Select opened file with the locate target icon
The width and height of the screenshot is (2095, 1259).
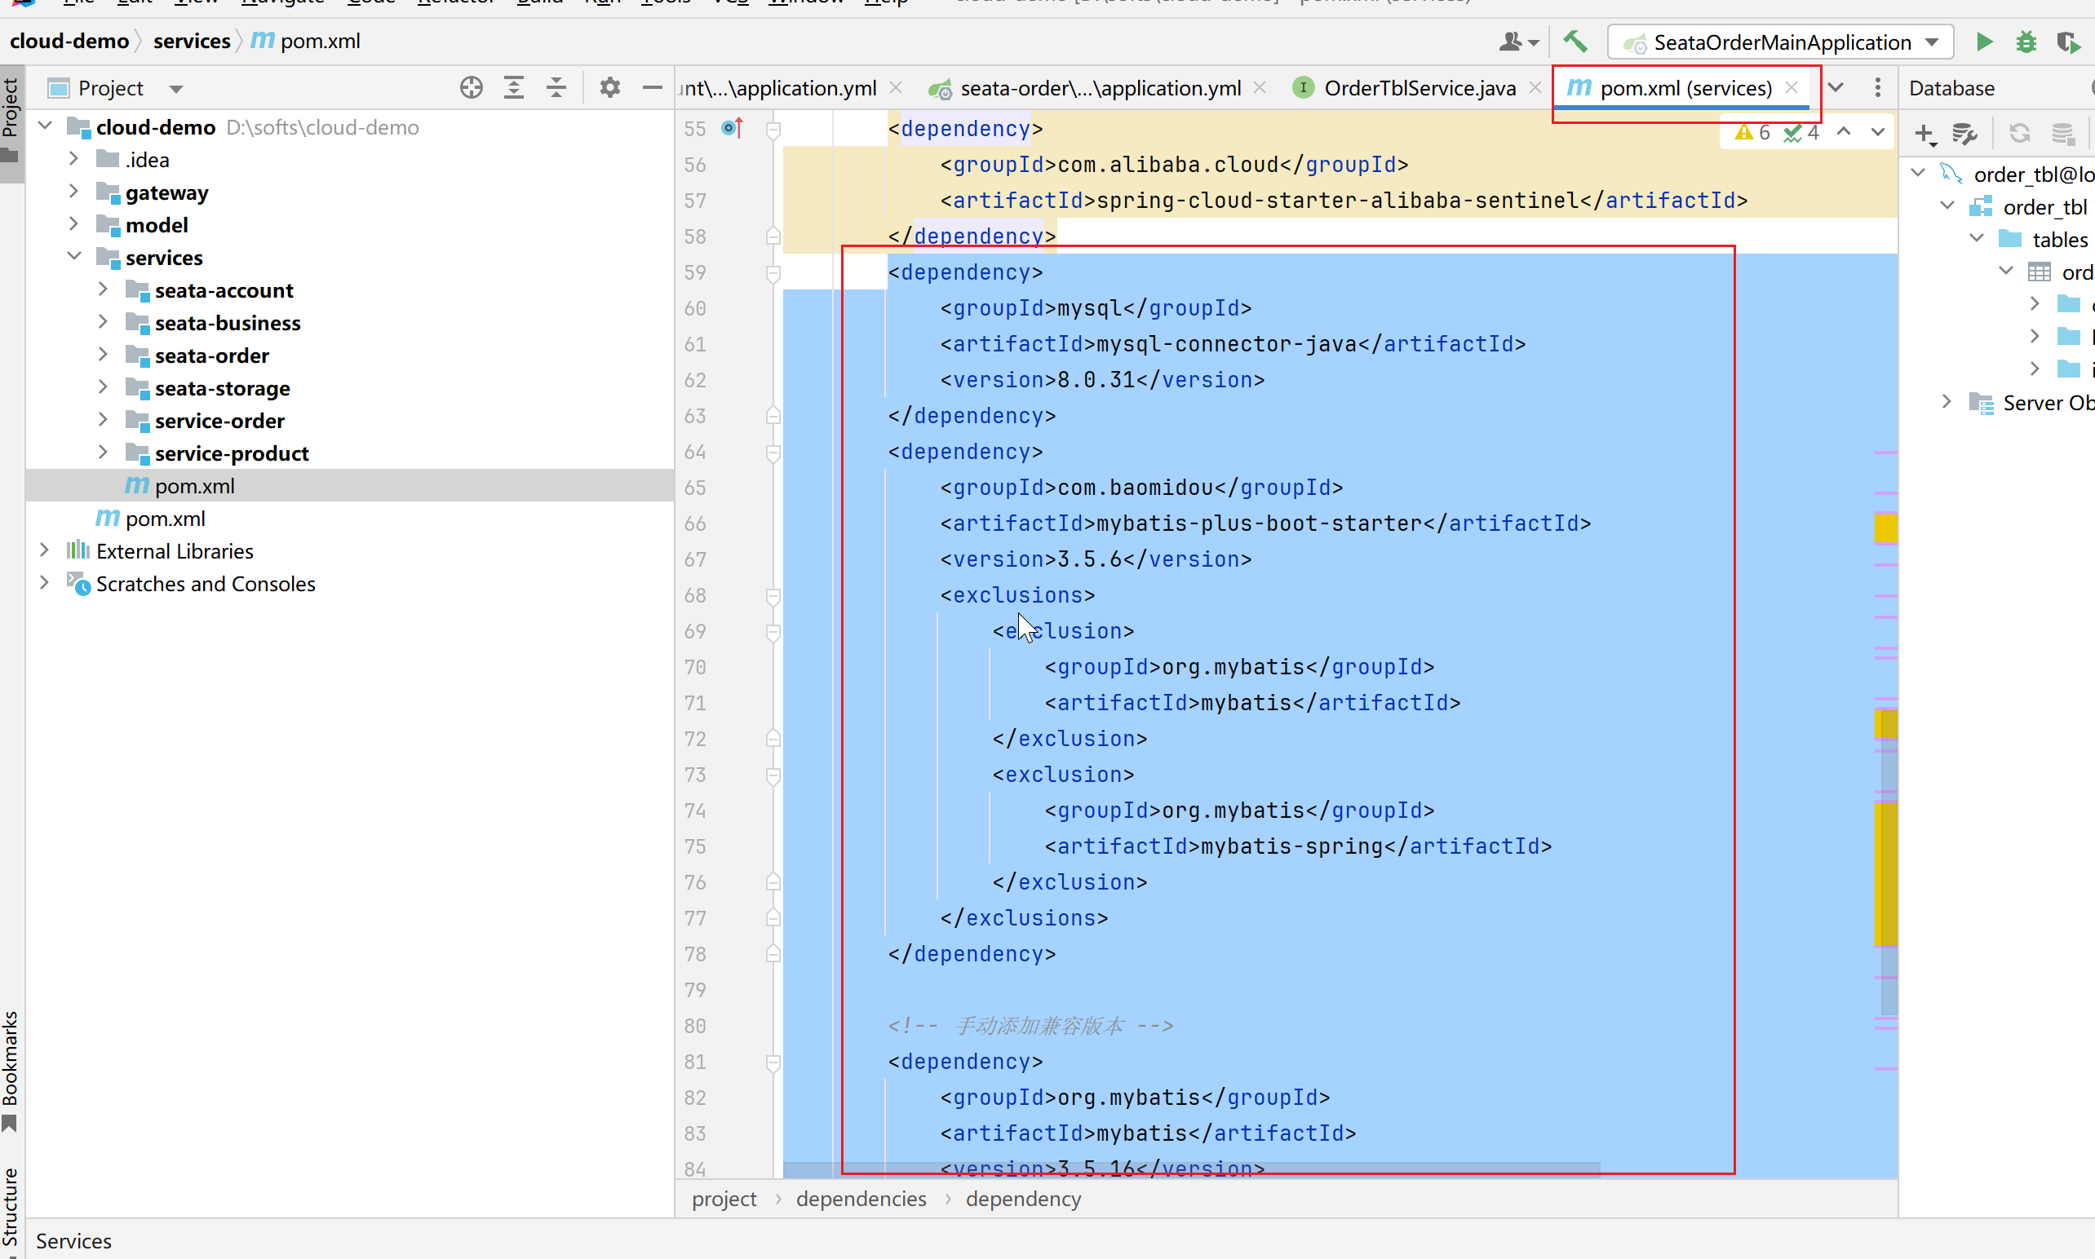pos(471,87)
